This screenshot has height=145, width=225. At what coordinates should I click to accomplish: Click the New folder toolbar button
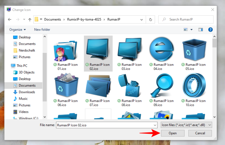[x=42, y=30]
